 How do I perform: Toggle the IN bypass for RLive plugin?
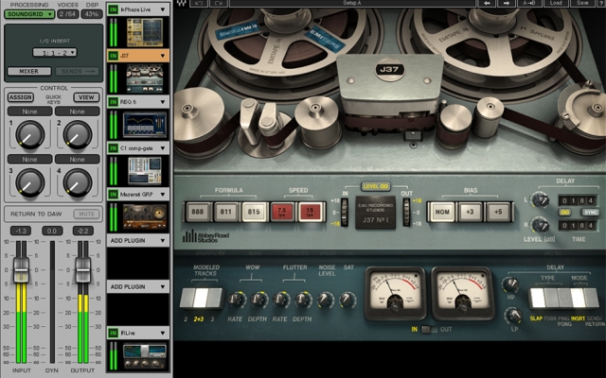pyautogui.click(x=113, y=333)
